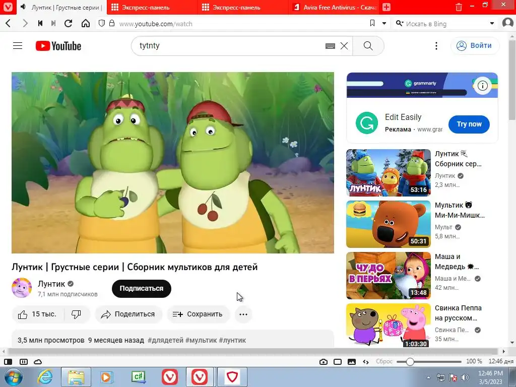Screen dimensions: 516x387
Task: Open the Vivaldi sync cloud icon
Action: click(38, 362)
